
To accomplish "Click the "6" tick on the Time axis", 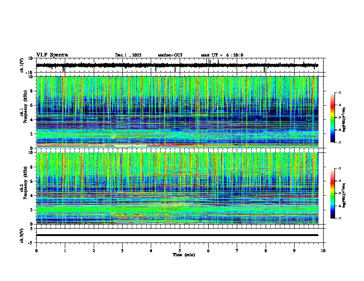I will pyautogui.click(x=208, y=251).
